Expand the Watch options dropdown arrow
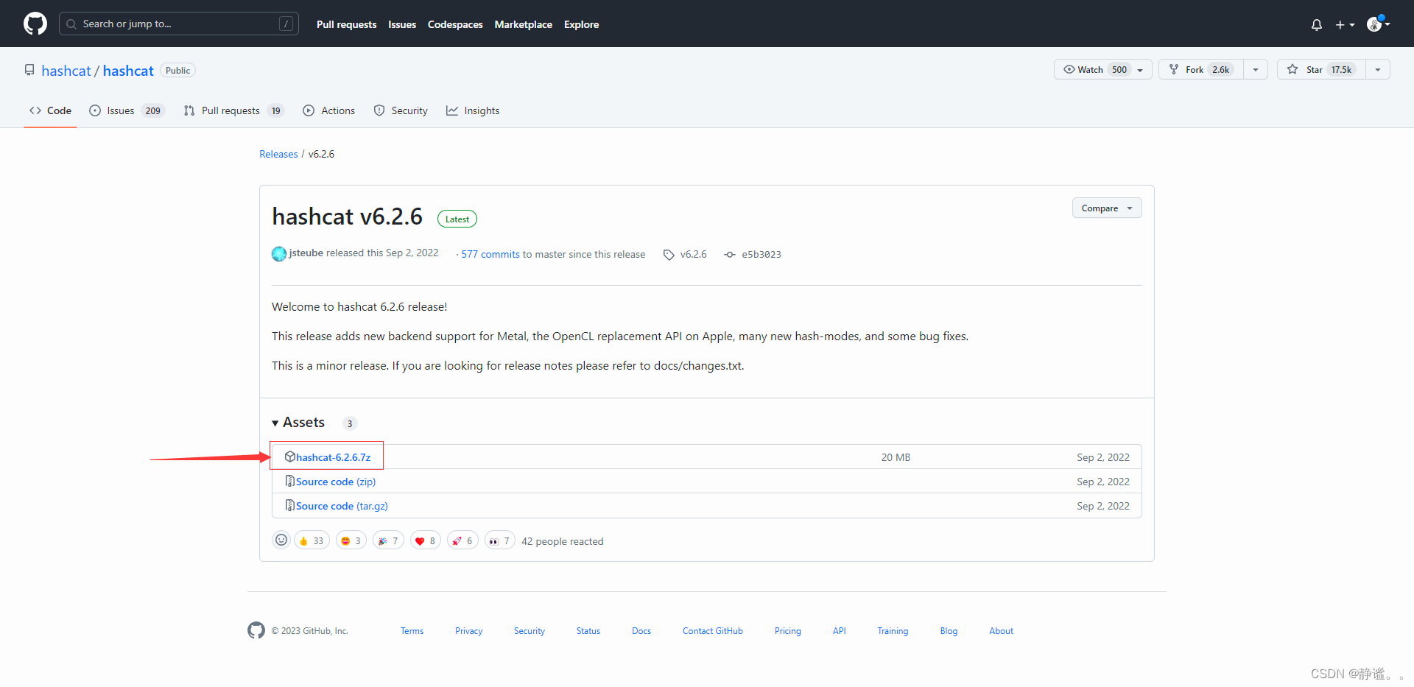 point(1141,69)
